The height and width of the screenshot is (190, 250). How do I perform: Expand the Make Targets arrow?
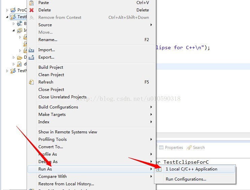[151, 115]
